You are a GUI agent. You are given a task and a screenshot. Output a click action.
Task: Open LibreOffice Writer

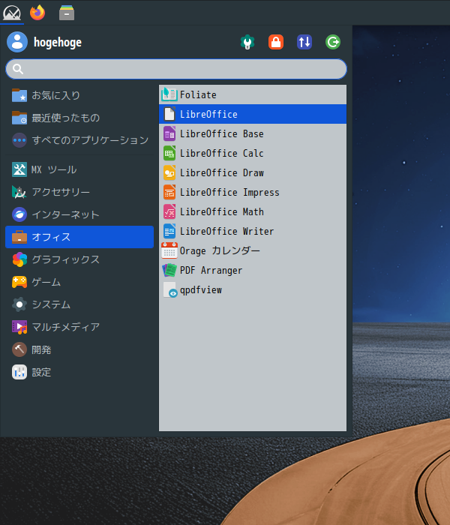(x=253, y=231)
